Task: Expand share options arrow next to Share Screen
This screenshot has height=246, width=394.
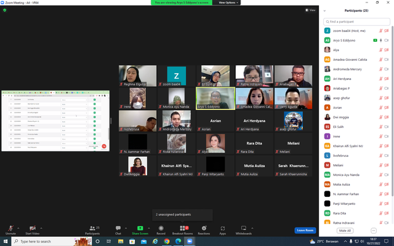Action: (x=149, y=228)
